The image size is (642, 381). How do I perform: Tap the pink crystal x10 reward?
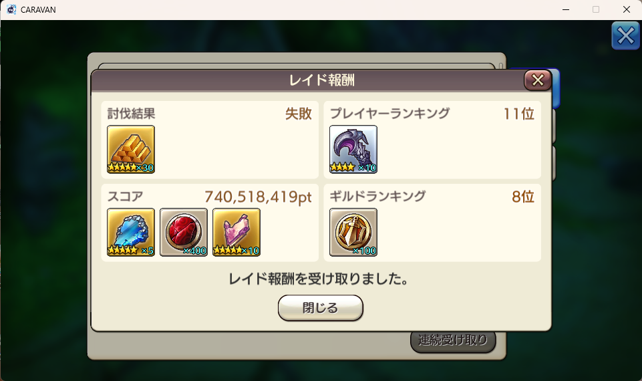pyautogui.click(x=236, y=233)
